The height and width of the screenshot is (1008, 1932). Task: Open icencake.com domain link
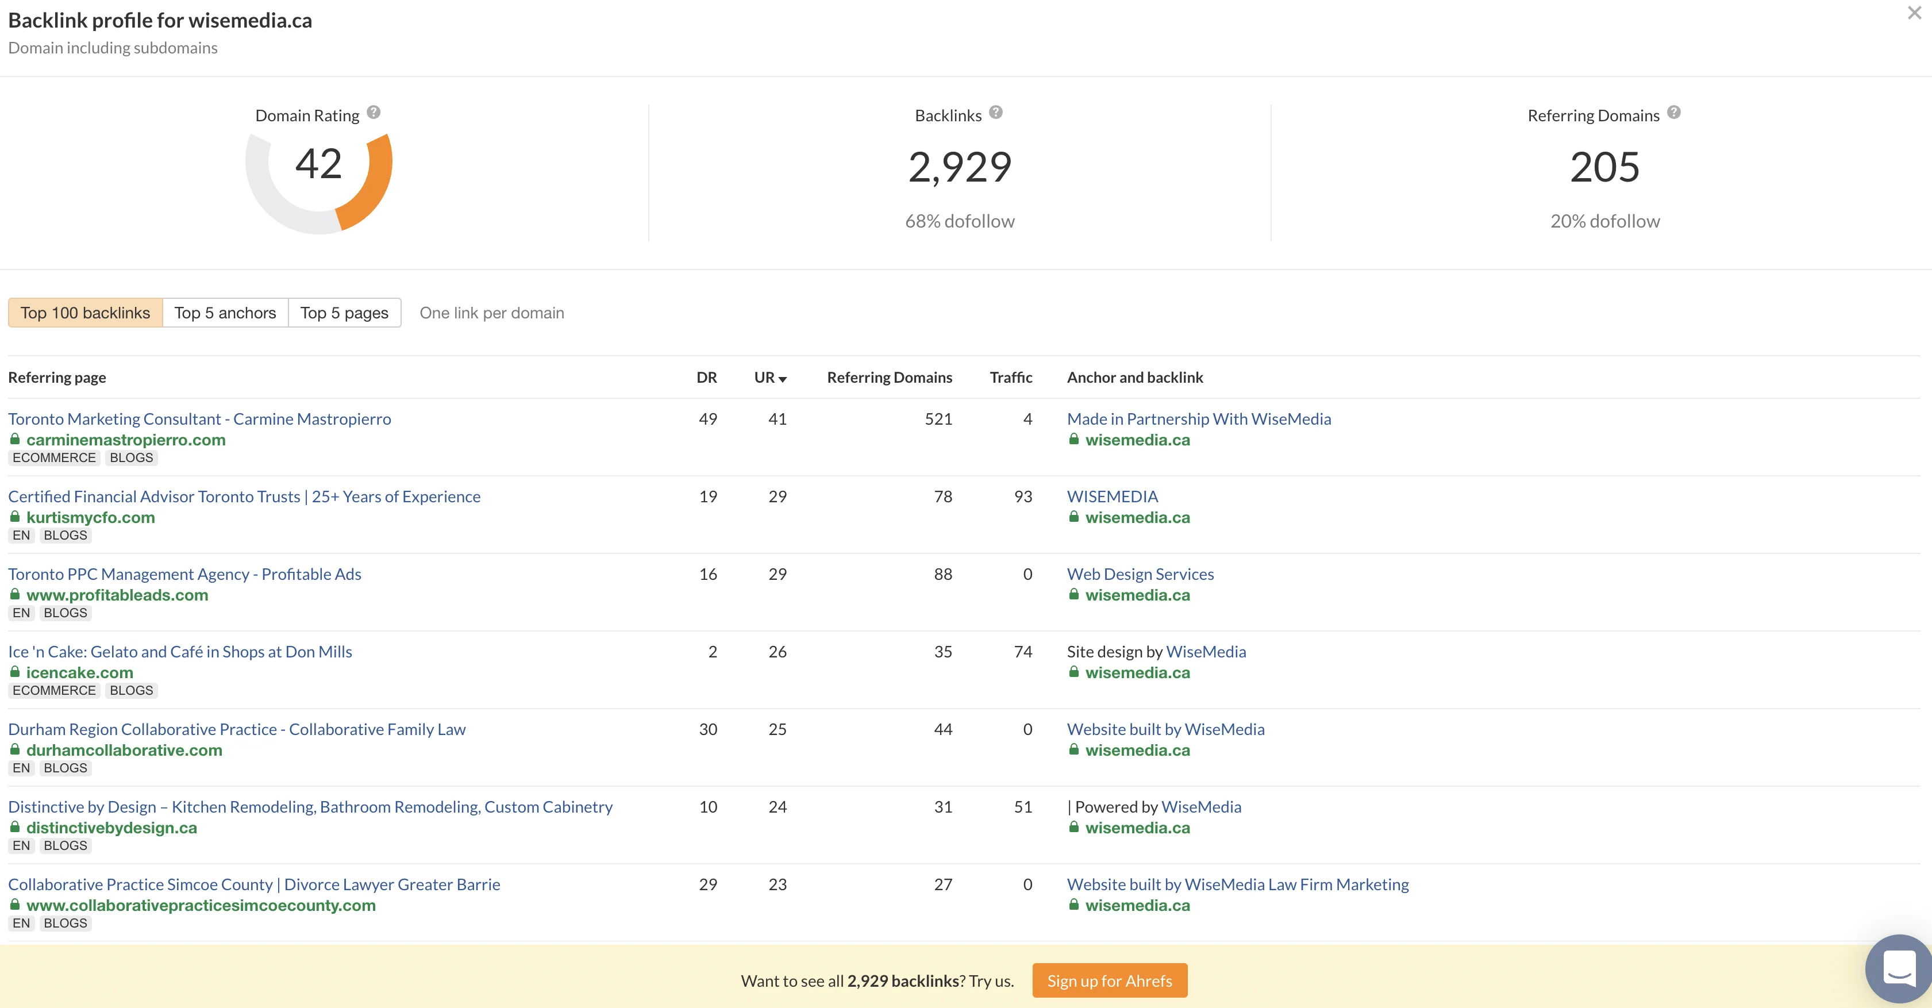(x=79, y=673)
